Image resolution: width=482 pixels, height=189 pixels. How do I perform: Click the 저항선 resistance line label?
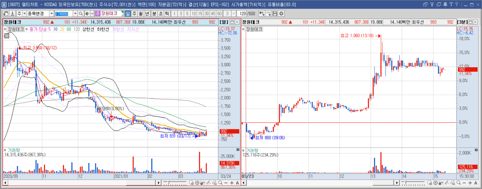coord(118,29)
